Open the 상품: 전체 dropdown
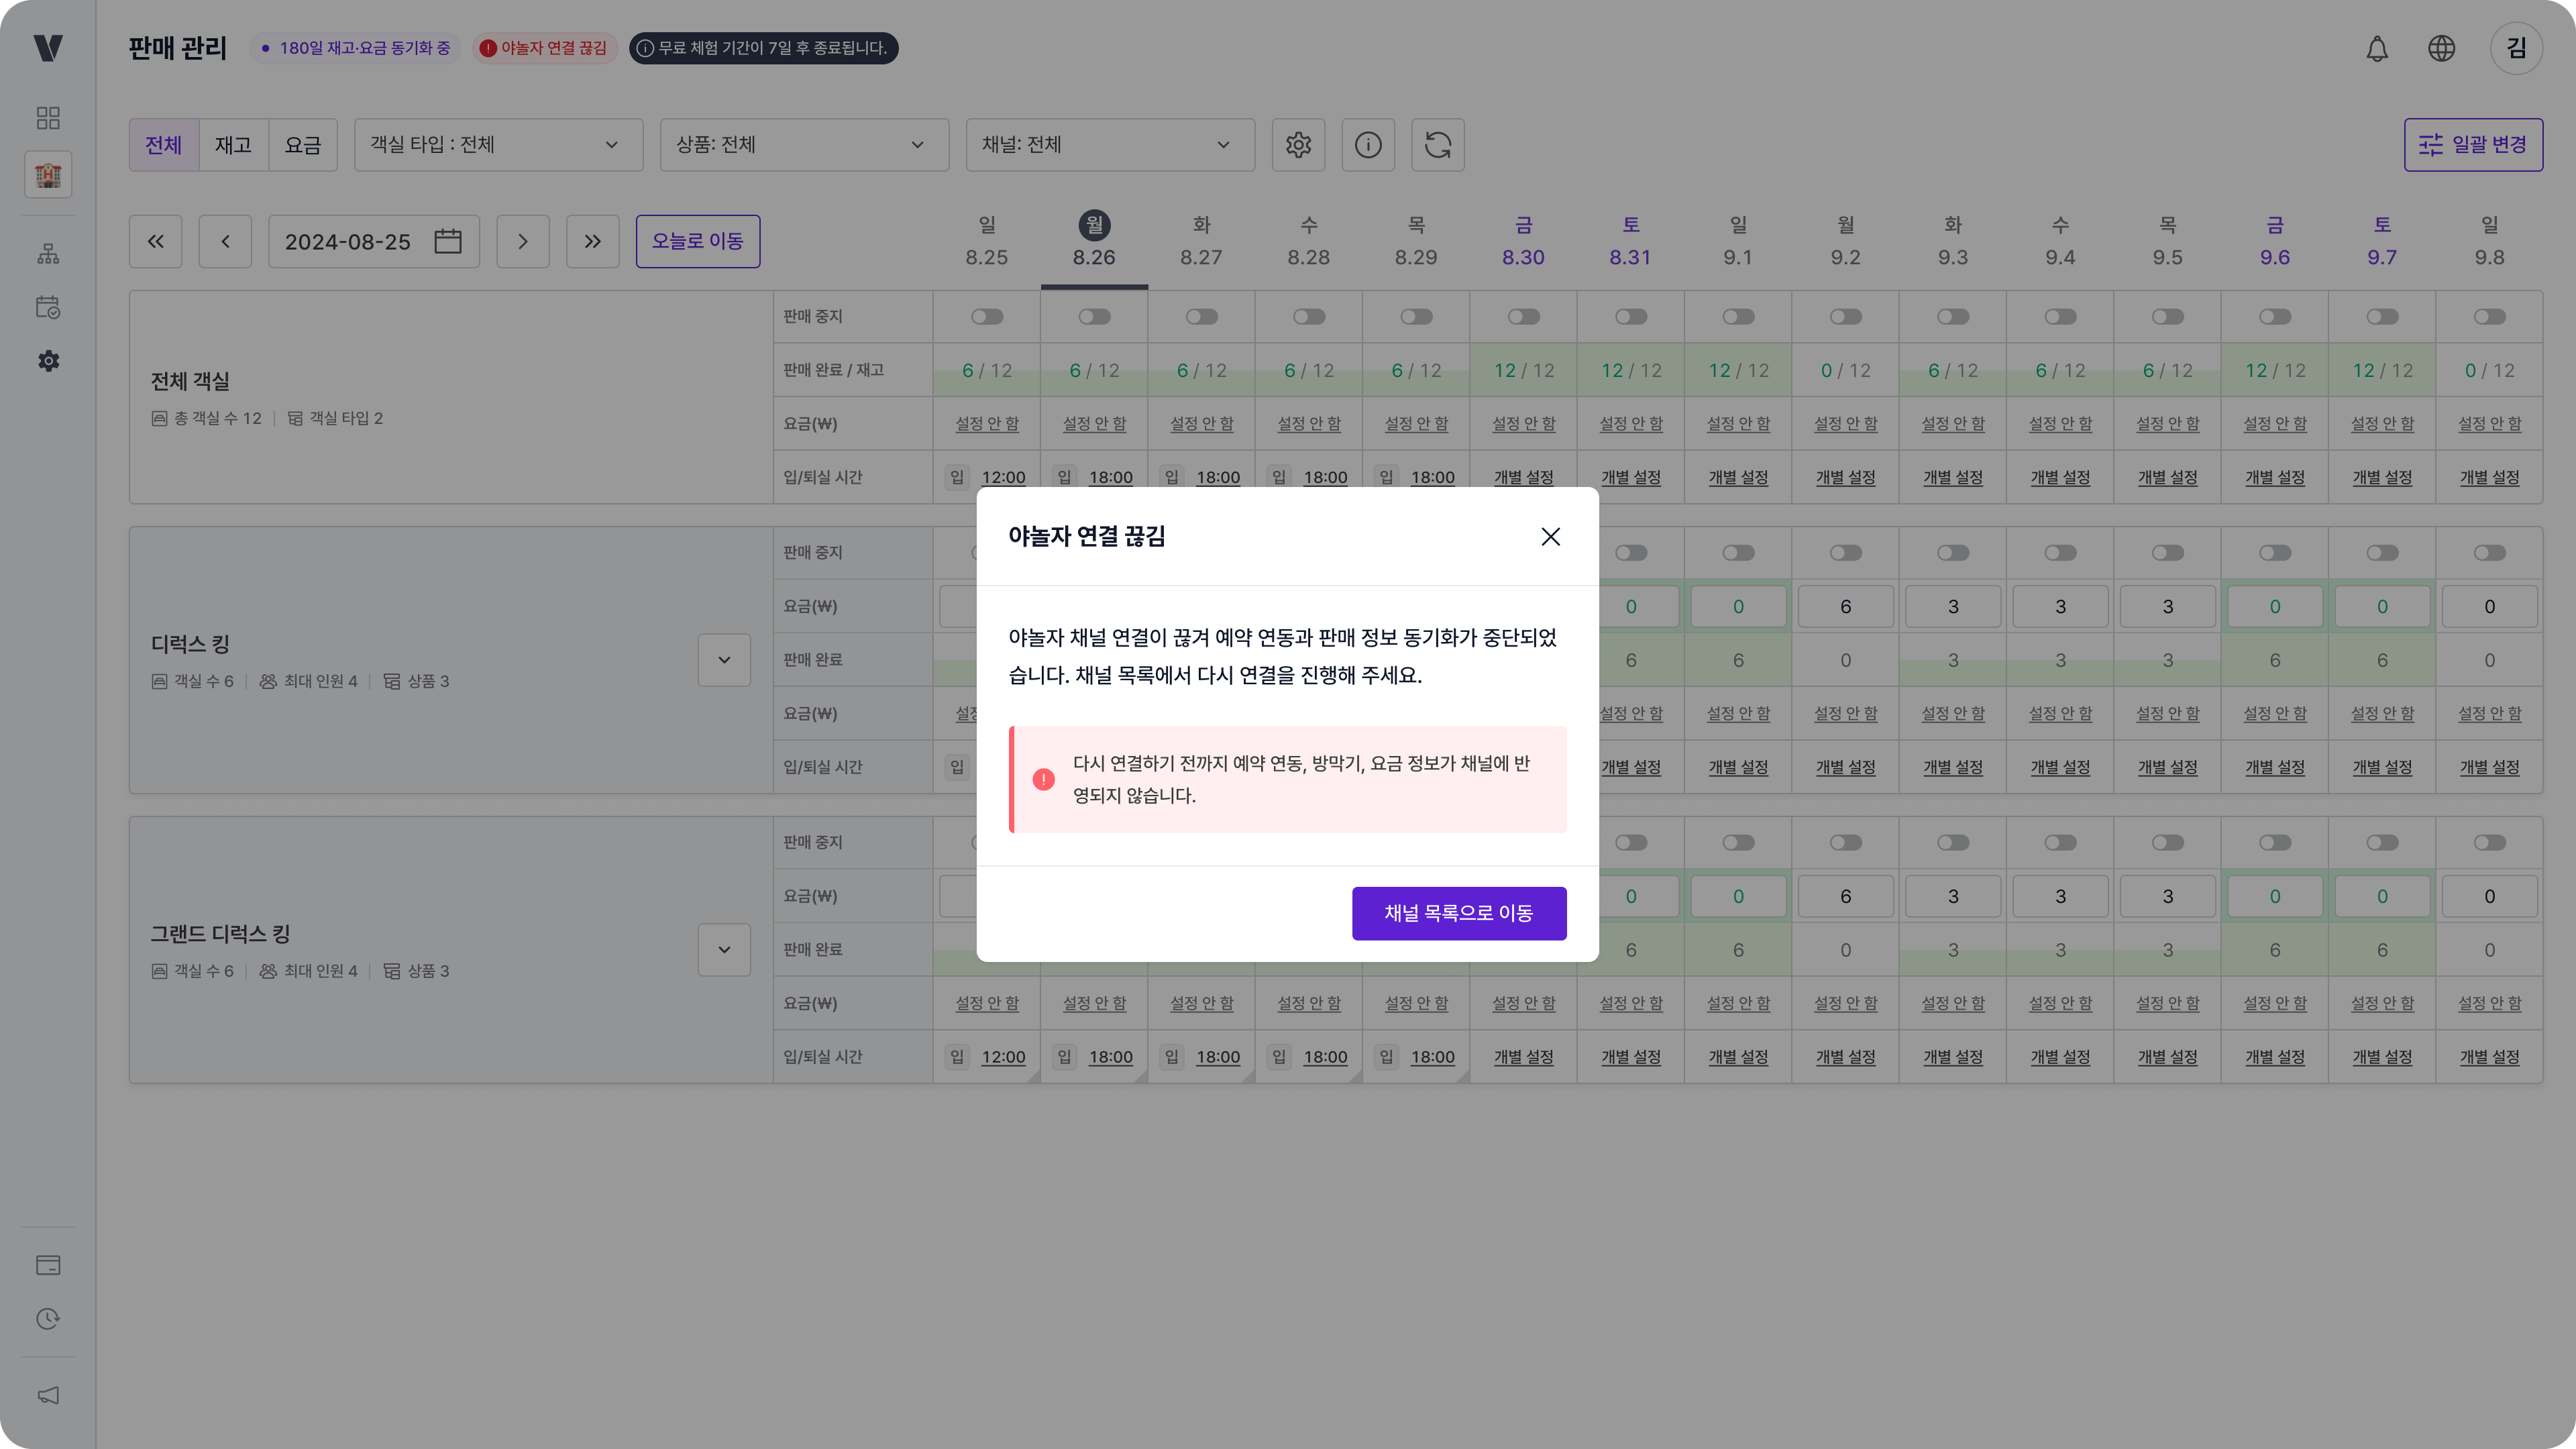 click(804, 145)
